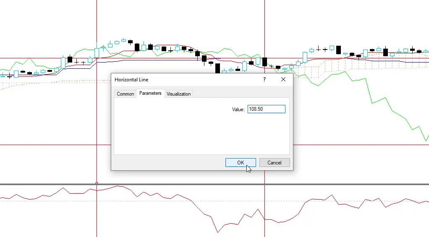Open the Visualization tab

[x=178, y=94]
